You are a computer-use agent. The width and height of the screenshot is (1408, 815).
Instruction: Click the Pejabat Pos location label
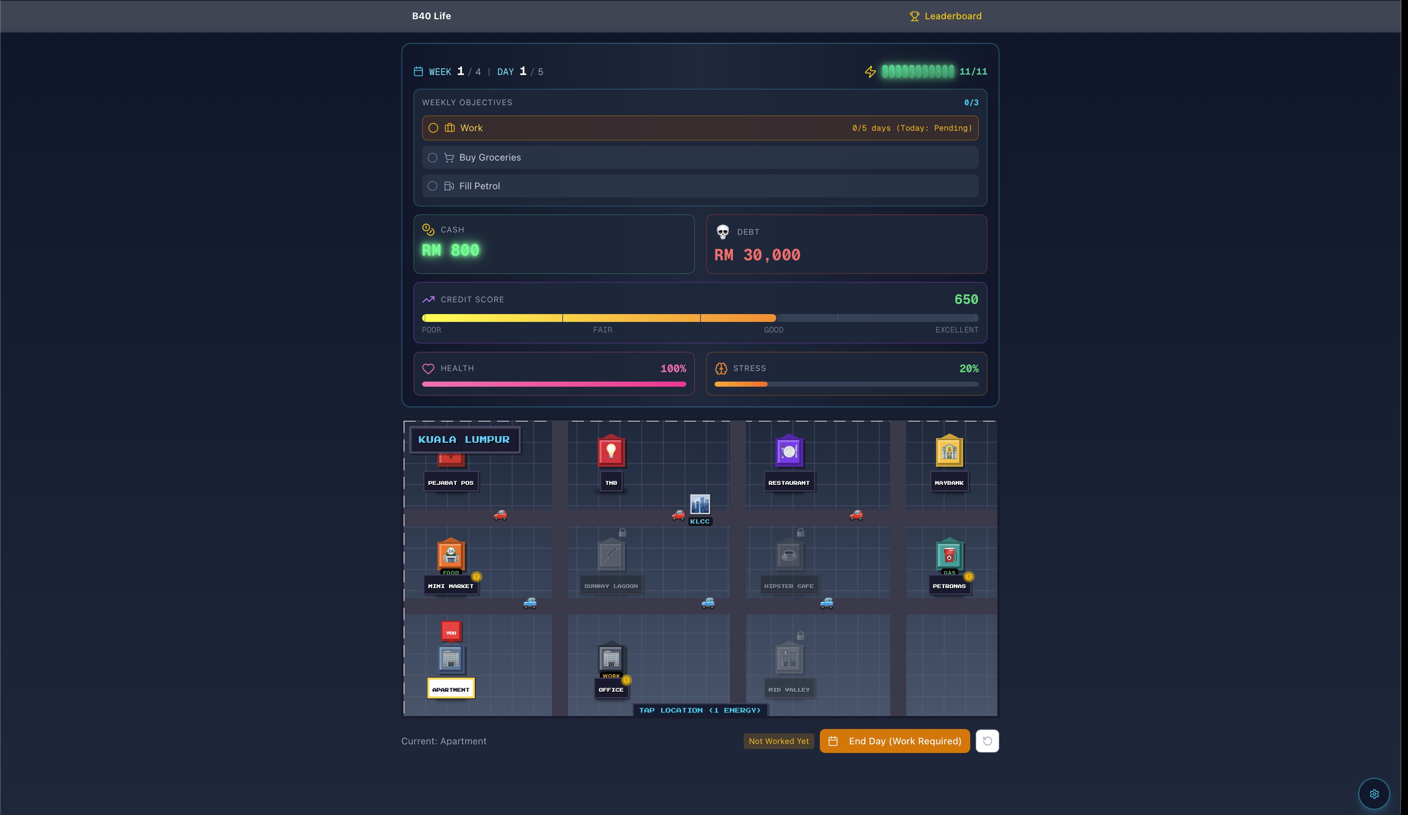(450, 482)
